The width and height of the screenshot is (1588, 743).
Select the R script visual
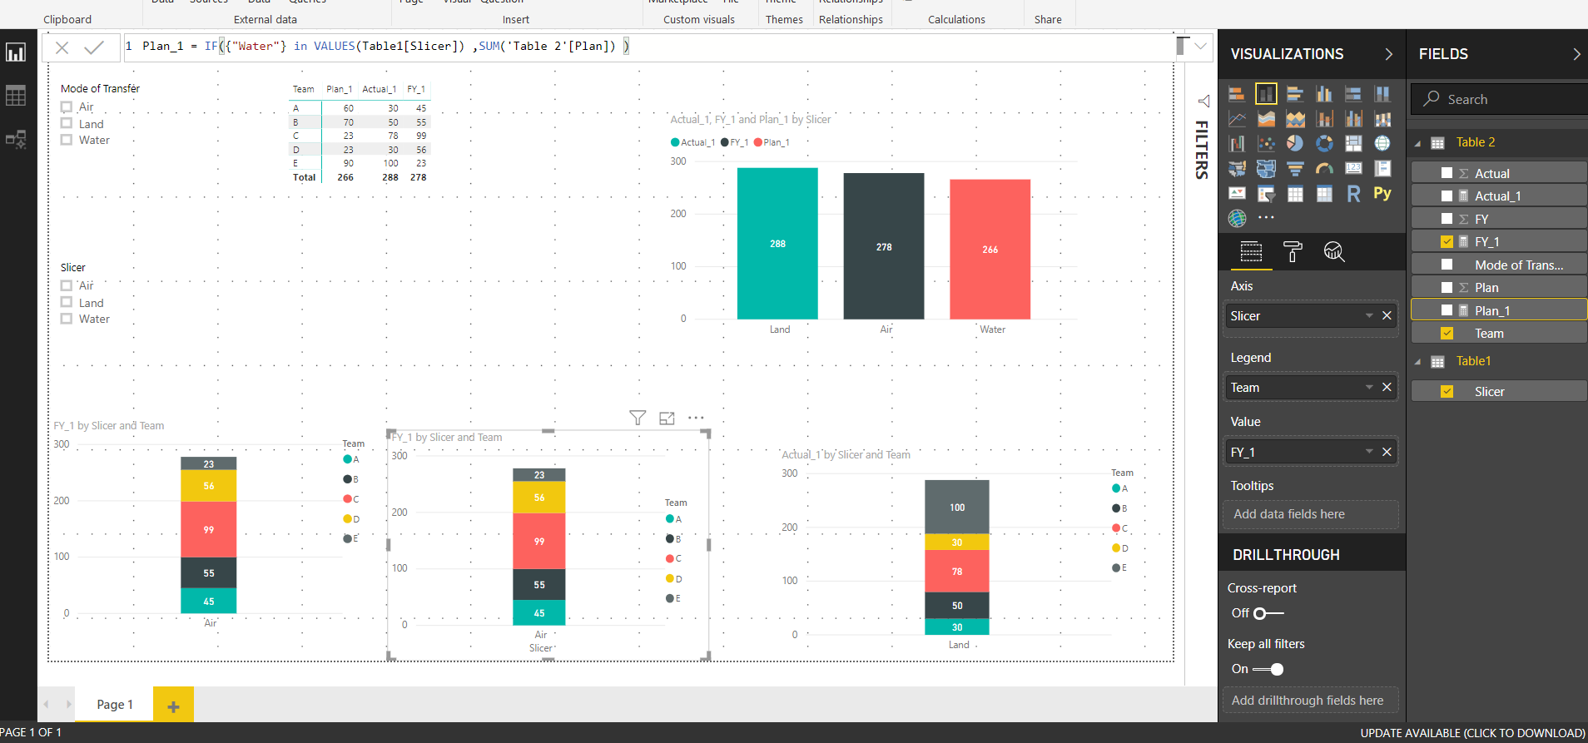tap(1353, 194)
